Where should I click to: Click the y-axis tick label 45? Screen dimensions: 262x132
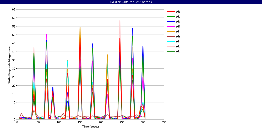point(14,43)
